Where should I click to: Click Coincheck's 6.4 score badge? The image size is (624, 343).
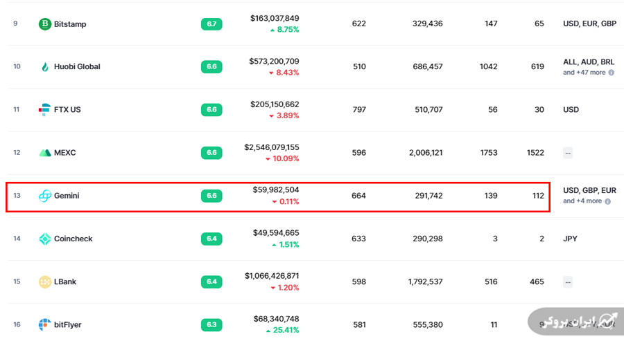click(211, 239)
